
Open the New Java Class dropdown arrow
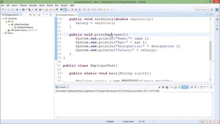pyautogui.click(x=43, y=10)
